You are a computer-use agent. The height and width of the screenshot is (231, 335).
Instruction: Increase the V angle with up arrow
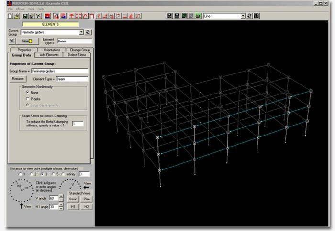pyautogui.click(x=61, y=196)
